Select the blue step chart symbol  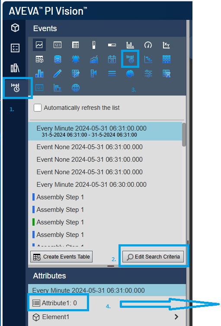pyautogui.click(x=58, y=88)
